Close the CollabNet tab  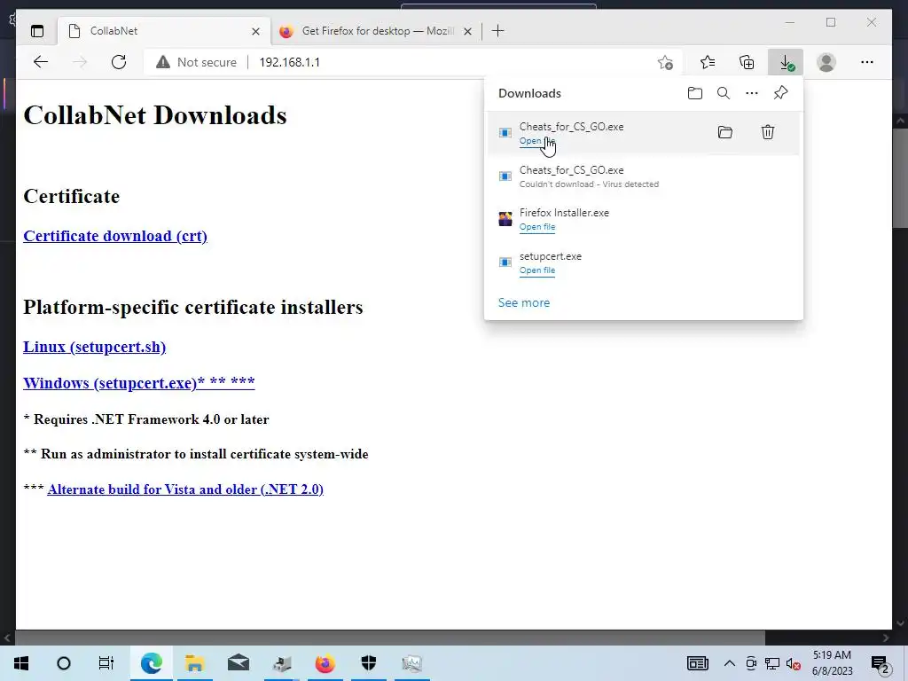255,31
